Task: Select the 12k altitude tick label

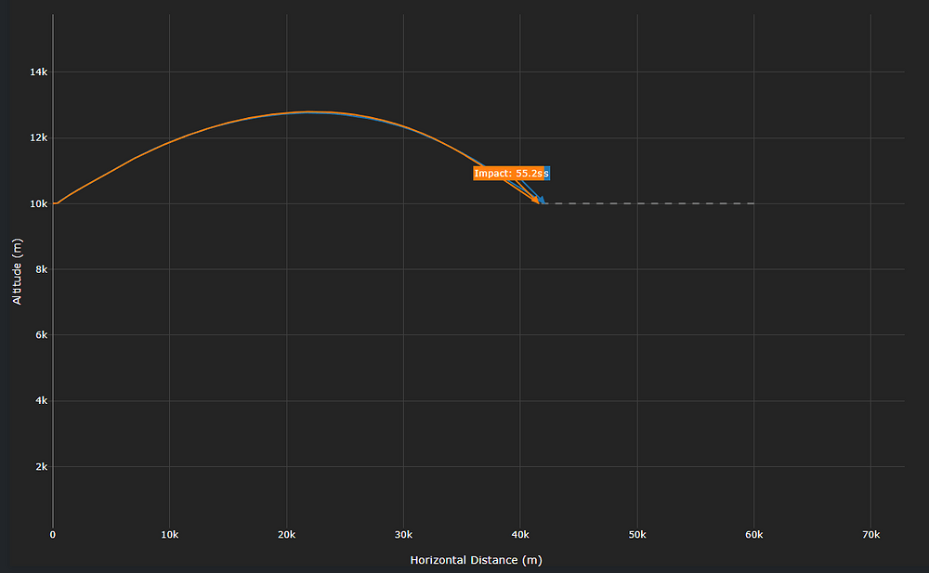Action: tap(36, 138)
